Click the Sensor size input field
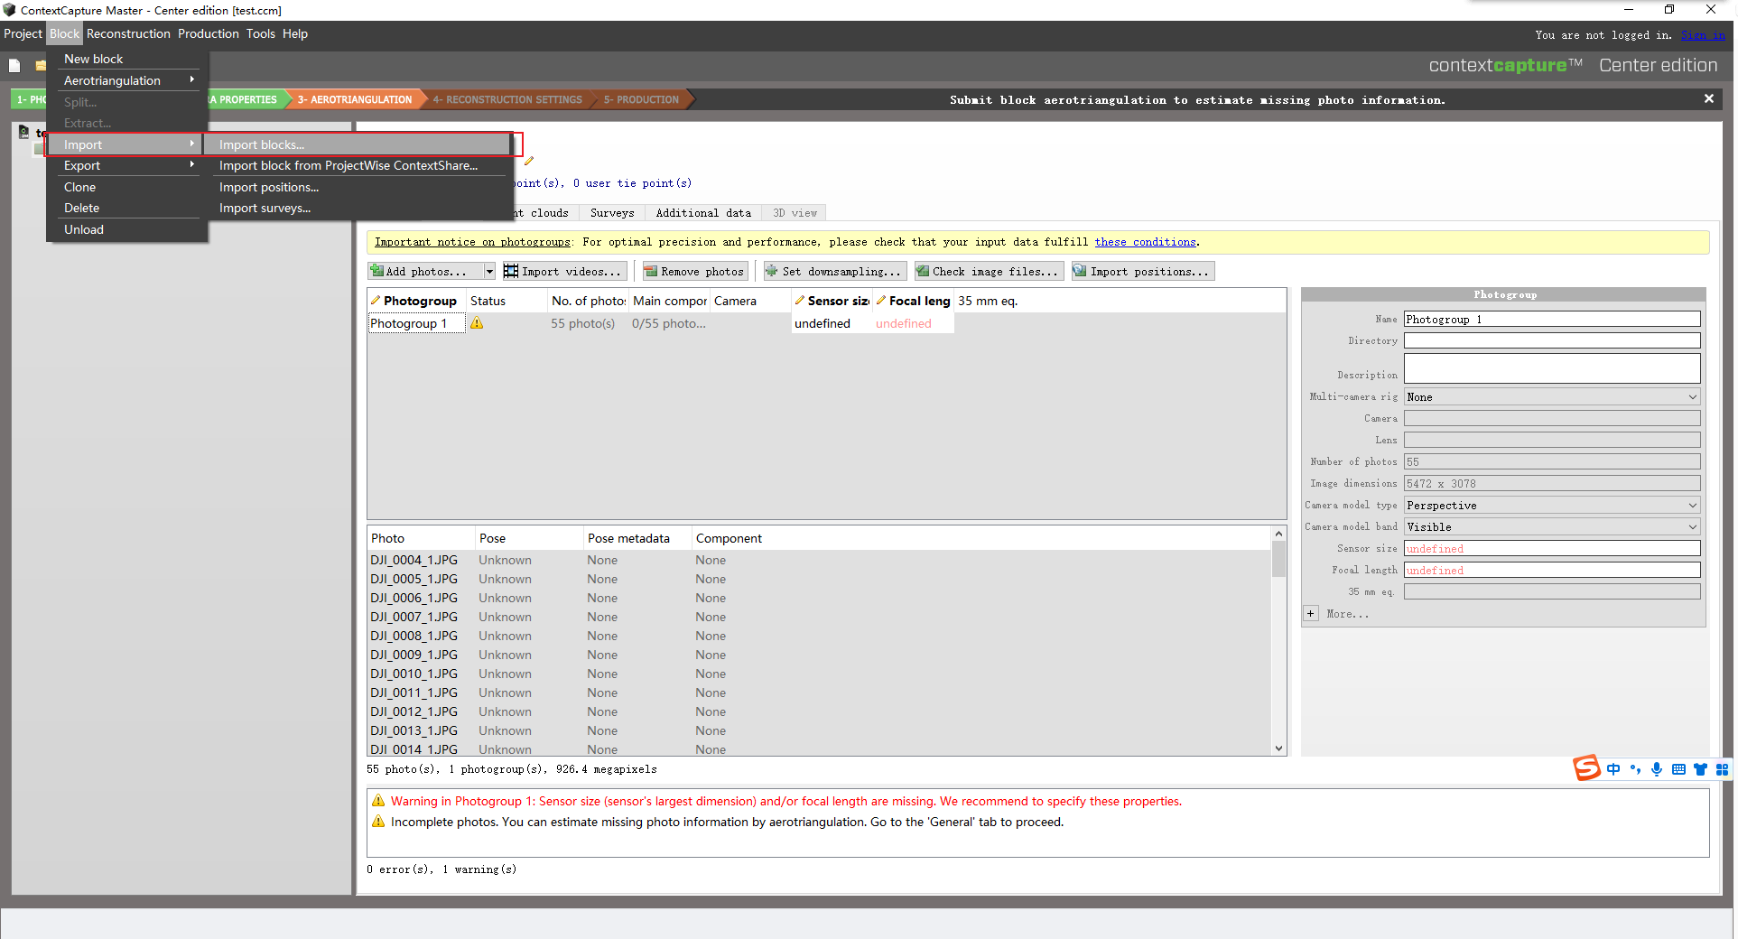1738x939 pixels. (x=1552, y=549)
